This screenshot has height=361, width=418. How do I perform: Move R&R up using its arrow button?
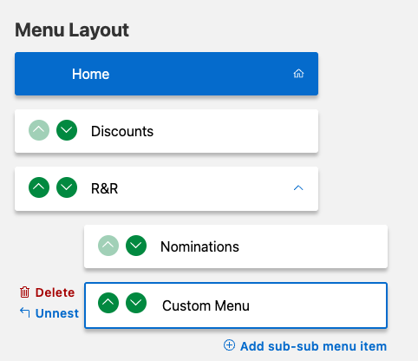click(x=39, y=187)
